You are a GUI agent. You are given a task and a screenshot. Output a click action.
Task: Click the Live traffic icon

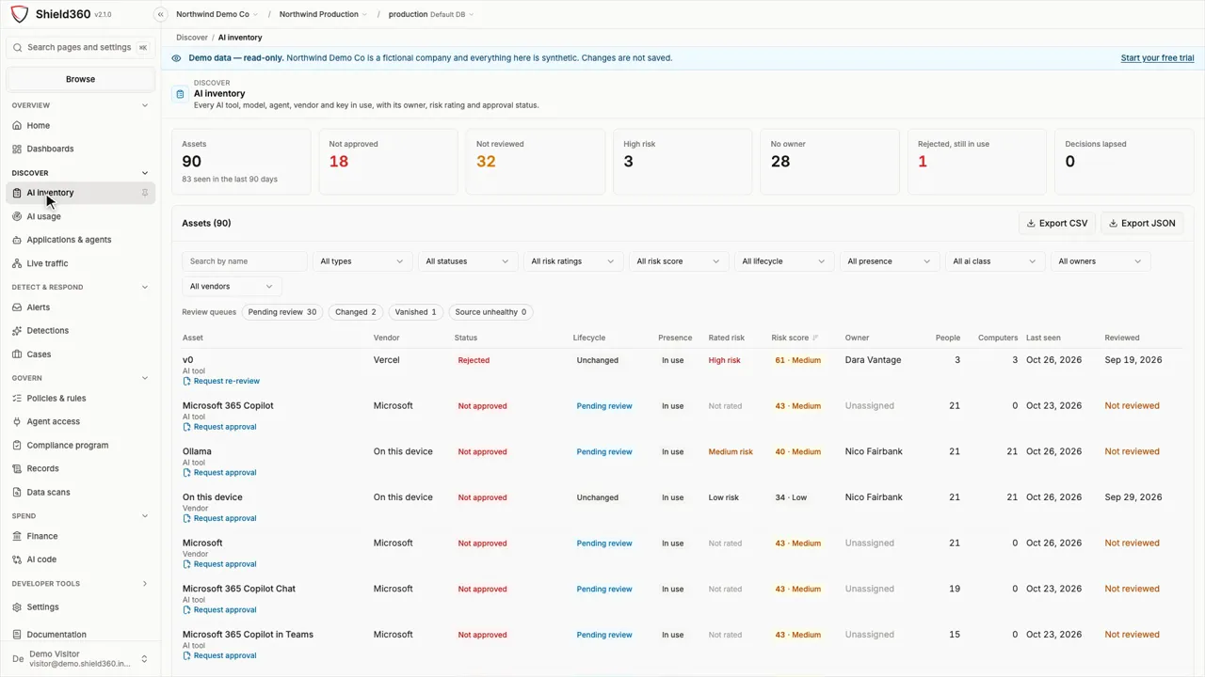click(17, 263)
